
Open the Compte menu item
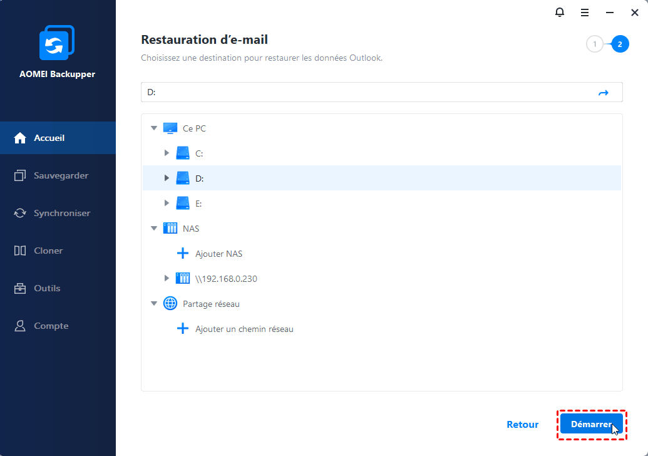(58, 326)
